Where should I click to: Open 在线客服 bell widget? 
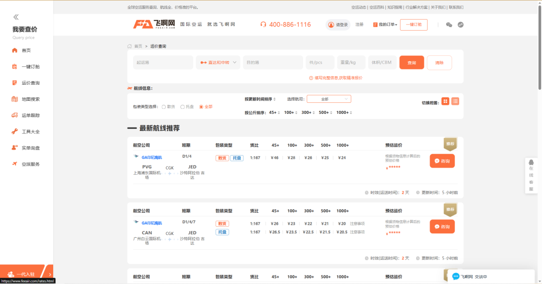pyautogui.click(x=531, y=176)
